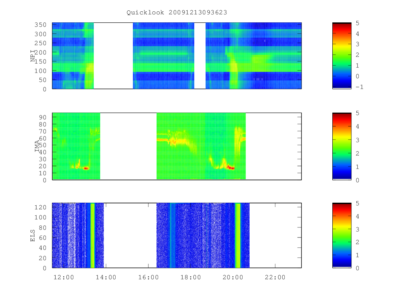Click the -1 label on NPI colorbar
The image size is (402, 301).
click(359, 87)
